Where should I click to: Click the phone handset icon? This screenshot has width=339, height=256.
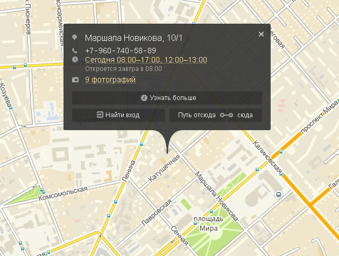pyautogui.click(x=75, y=51)
